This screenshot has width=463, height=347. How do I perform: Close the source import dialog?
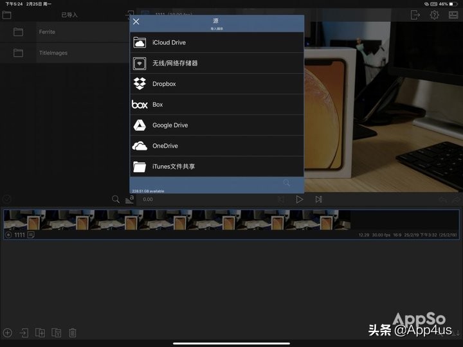click(136, 22)
